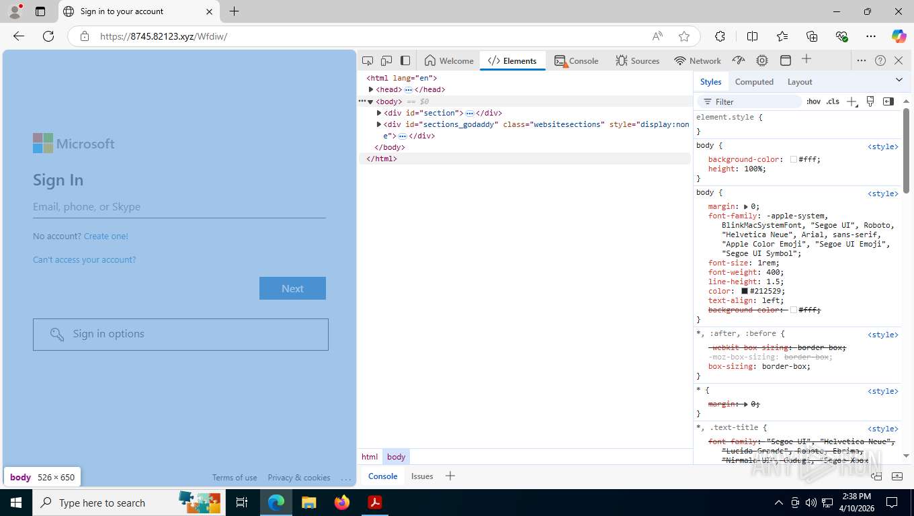Open the Issues drawer tab
The height and width of the screenshot is (516, 914).
422,476
